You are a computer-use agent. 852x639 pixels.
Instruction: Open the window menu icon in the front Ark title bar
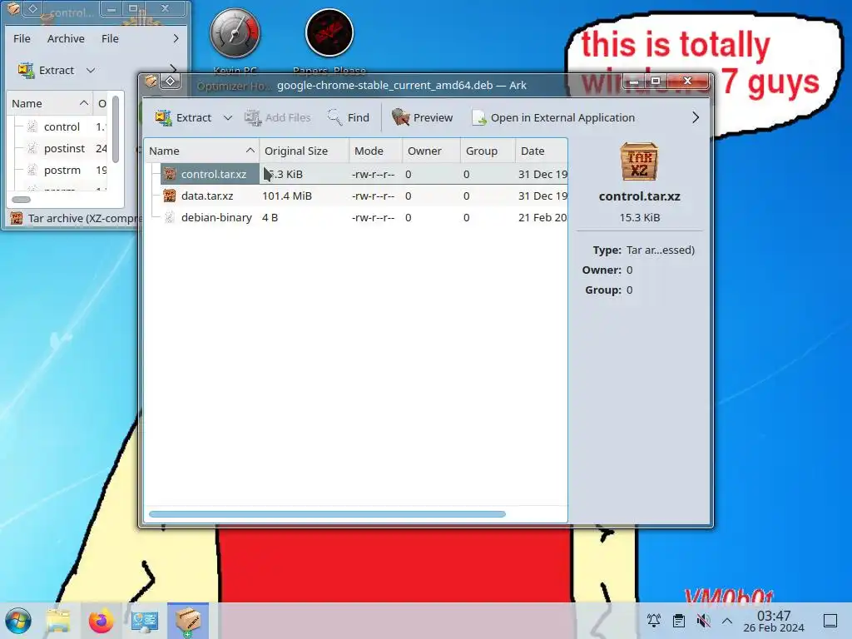click(x=151, y=81)
